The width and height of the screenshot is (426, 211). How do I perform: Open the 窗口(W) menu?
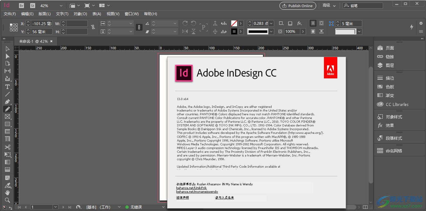(132, 14)
